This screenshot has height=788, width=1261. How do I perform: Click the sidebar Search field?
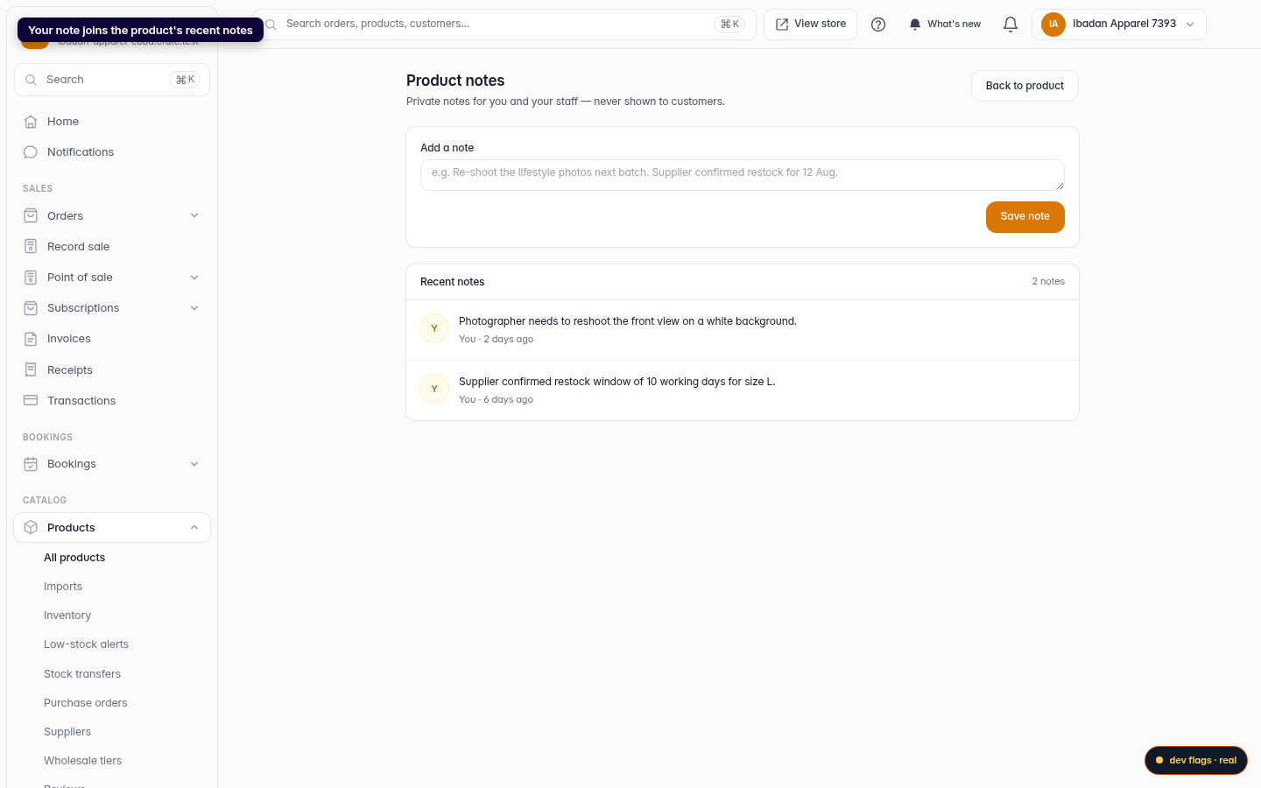tap(112, 80)
